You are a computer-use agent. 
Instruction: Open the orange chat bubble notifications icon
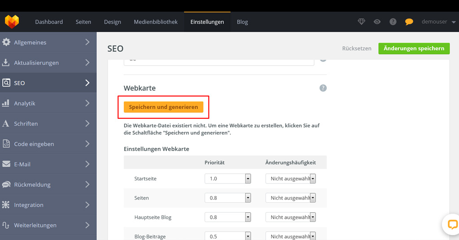point(409,22)
